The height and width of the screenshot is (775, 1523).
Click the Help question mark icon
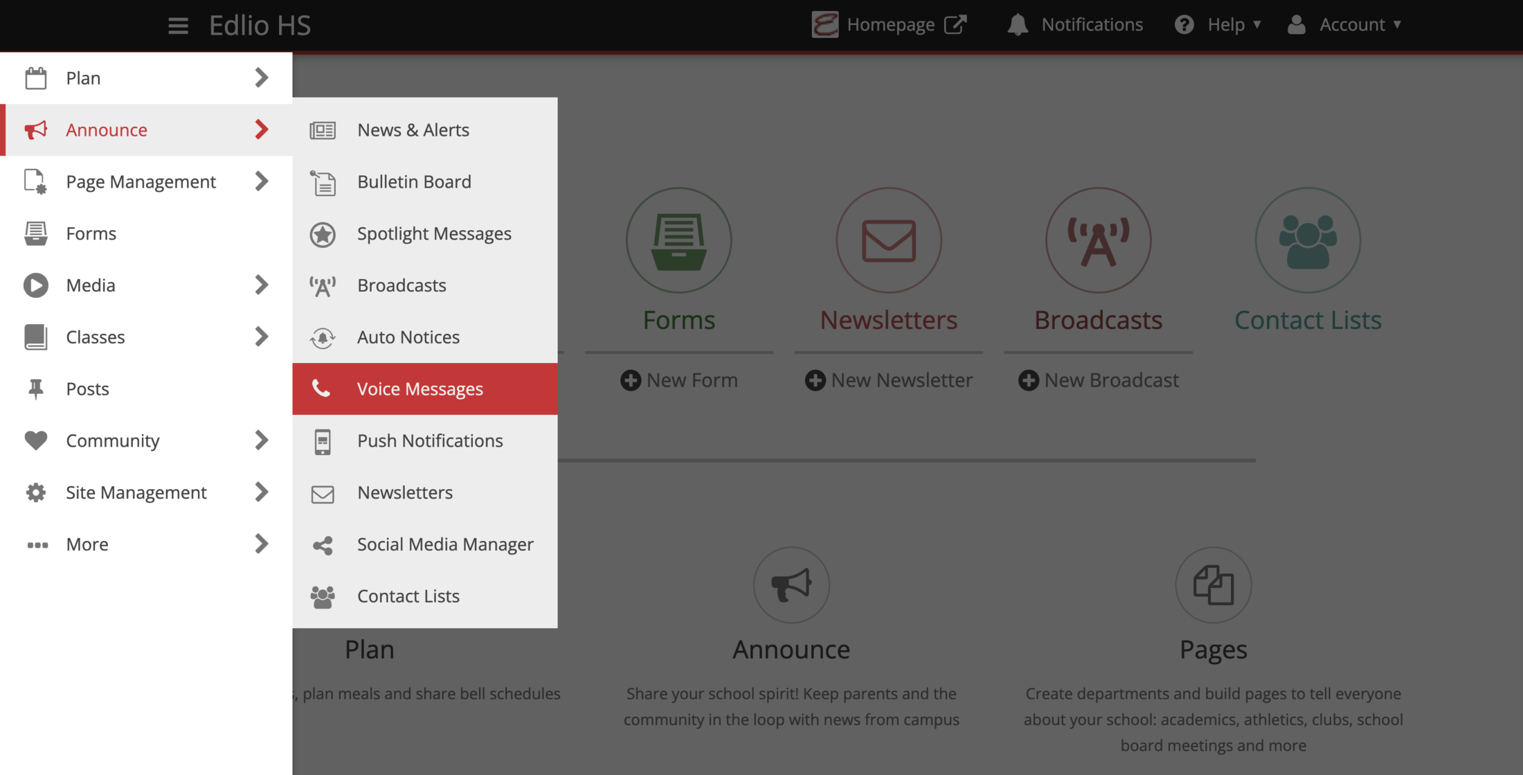pyautogui.click(x=1184, y=25)
